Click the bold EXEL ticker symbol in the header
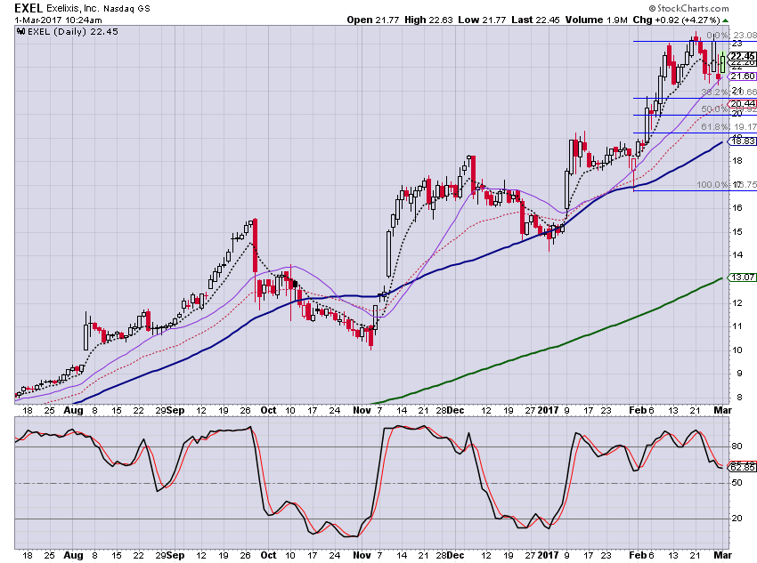 click(x=28, y=8)
